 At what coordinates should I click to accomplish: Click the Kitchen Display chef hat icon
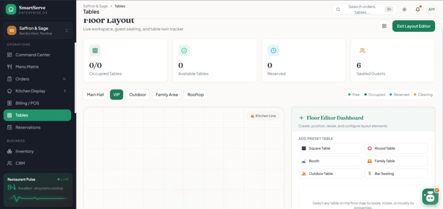9,91
